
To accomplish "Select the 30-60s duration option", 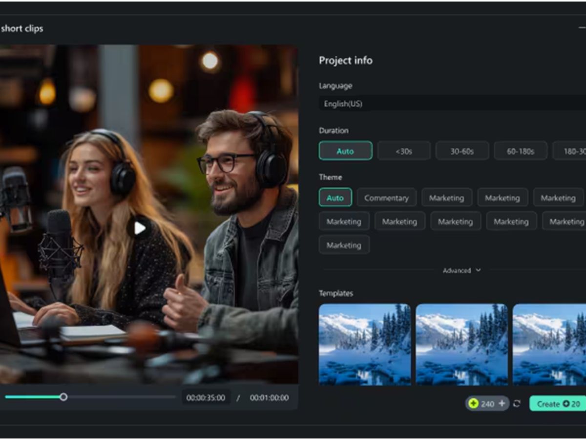I will [x=462, y=151].
